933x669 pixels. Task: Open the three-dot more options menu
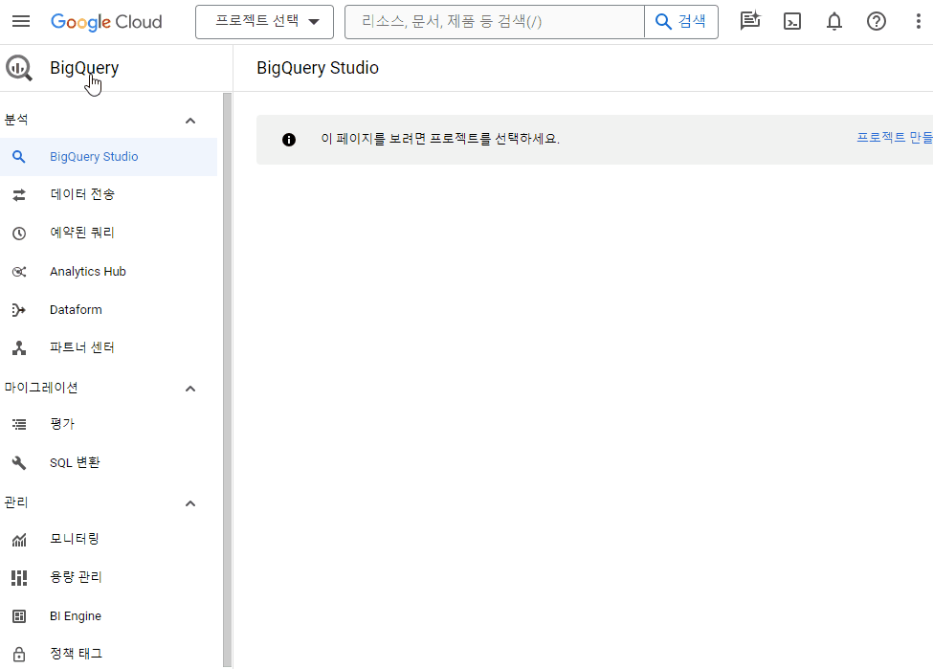918,21
